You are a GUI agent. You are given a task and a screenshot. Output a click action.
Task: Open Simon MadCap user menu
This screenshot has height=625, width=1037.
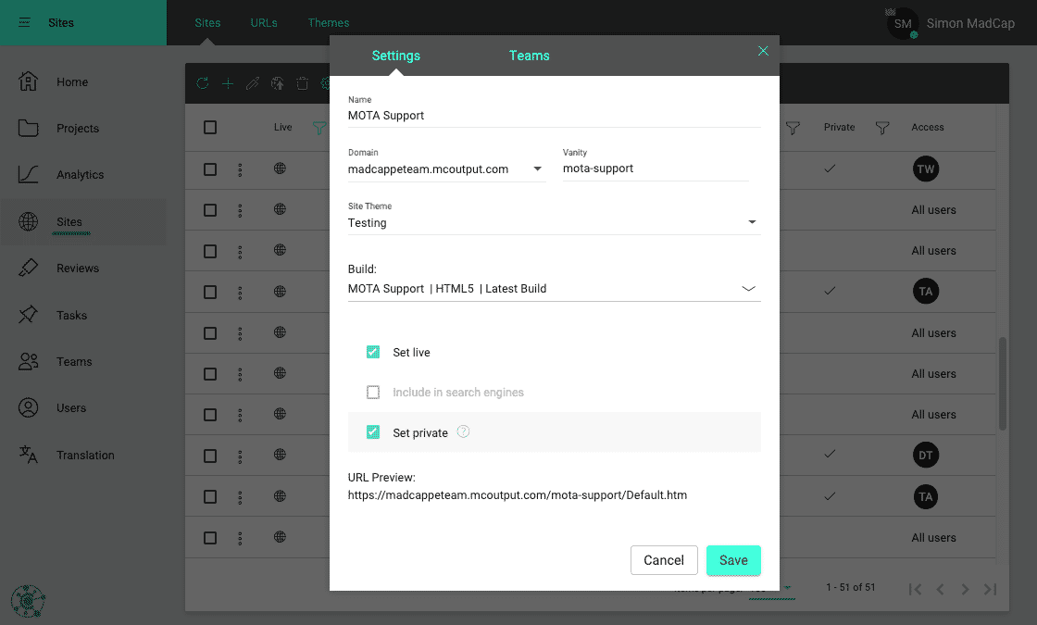pyautogui.click(x=970, y=23)
